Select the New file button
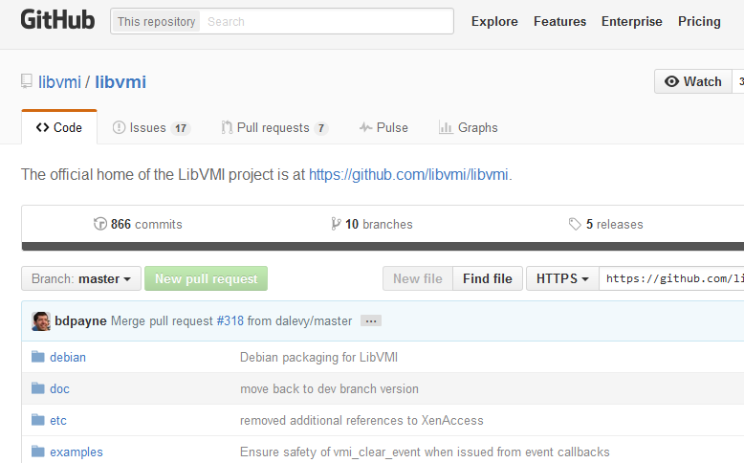This screenshot has width=744, height=463. coord(418,278)
